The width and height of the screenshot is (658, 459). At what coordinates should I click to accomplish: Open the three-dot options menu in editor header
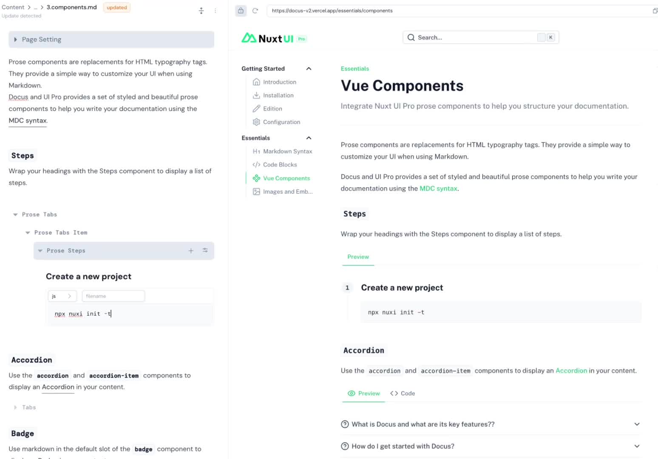click(x=215, y=11)
